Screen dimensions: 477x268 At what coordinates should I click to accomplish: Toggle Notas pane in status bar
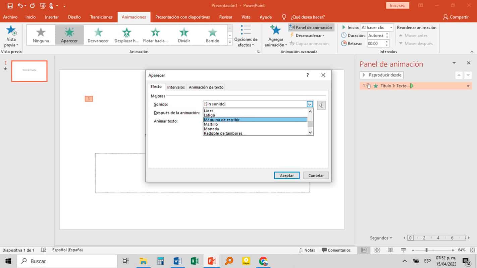click(x=307, y=250)
